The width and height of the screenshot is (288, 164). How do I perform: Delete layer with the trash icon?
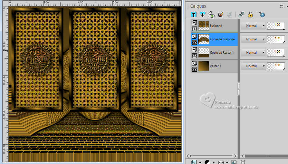pos(243,162)
